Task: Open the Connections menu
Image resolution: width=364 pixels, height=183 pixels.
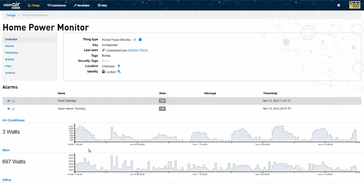Action: 57,6
